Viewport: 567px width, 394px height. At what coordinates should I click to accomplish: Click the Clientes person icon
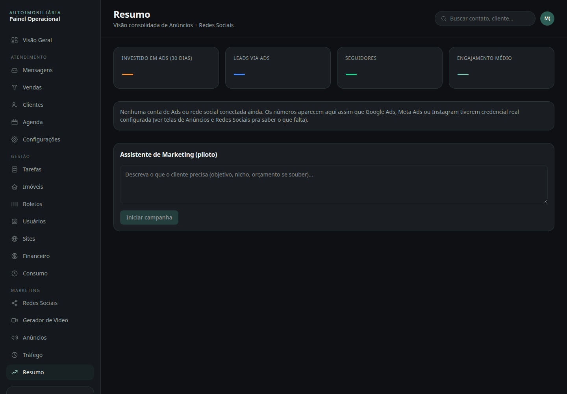tap(15, 105)
